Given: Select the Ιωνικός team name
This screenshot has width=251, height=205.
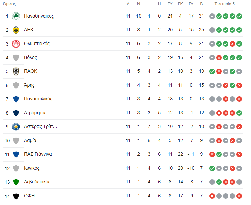Looking at the screenshot, I should [x=32, y=168].
